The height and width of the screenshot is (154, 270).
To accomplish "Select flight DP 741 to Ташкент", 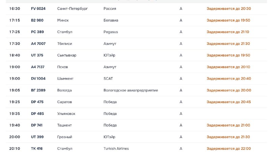I will click(x=136, y=125).
